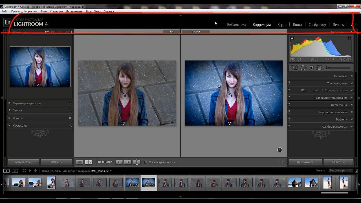Image resolution: width=361 pixels, height=203 pixels.
Task: Click the Копировать... button
Action: [x=23, y=162]
